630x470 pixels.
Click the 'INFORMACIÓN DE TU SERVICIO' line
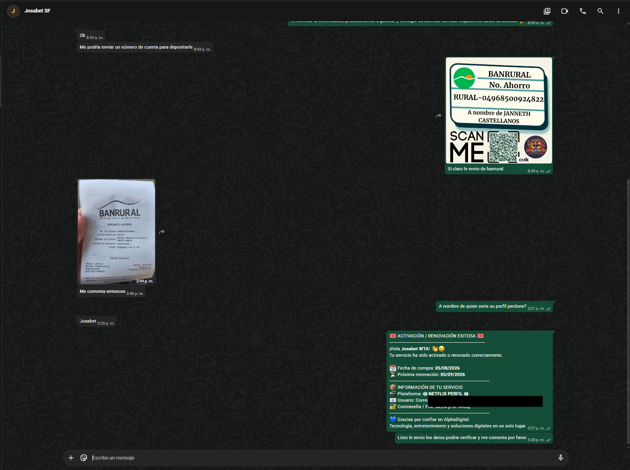[426, 387]
